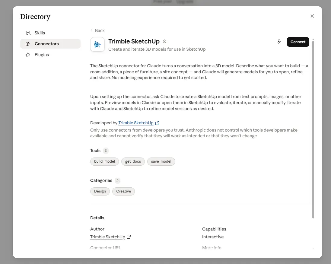Click the 'Only use connectors from developers' warning
This screenshot has height=264, width=331.
194,133
